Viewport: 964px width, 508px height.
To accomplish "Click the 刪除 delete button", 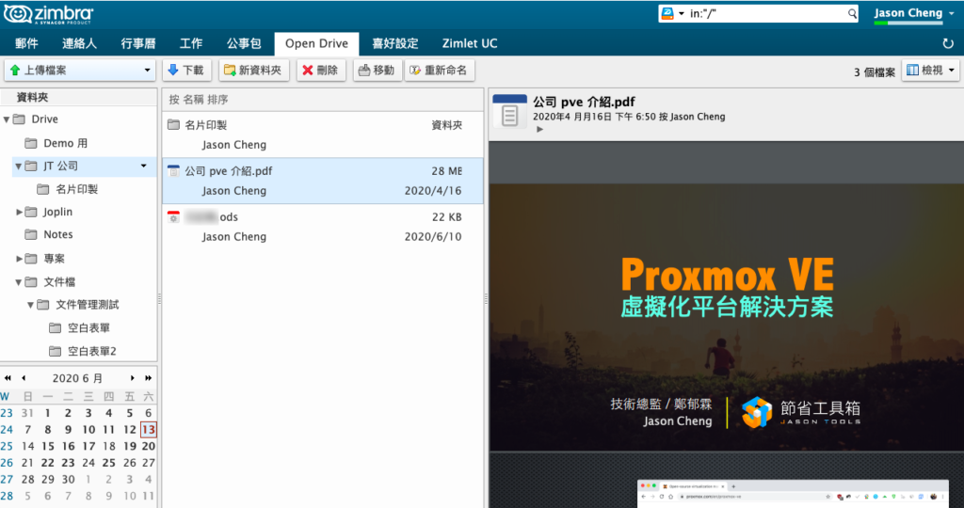I will (322, 70).
